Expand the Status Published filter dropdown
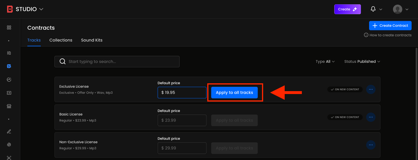Viewport: 418px width, 160px height. point(362,62)
